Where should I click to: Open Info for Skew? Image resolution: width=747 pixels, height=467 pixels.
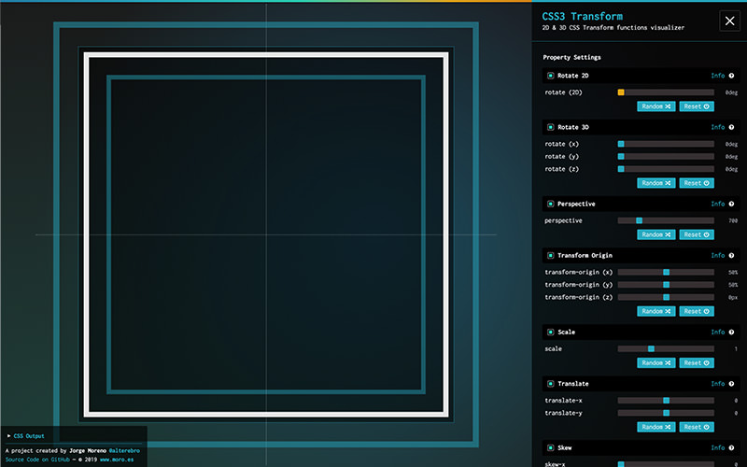click(717, 447)
